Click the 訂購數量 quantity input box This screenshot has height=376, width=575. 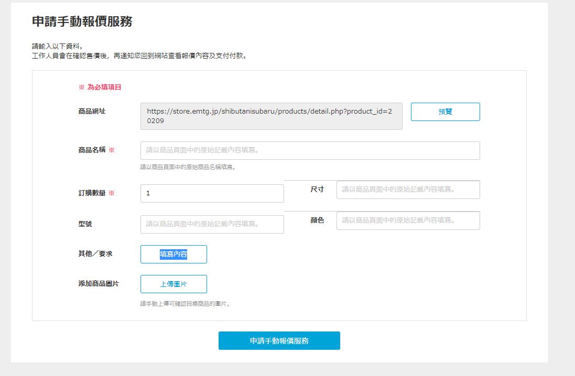[x=212, y=193]
